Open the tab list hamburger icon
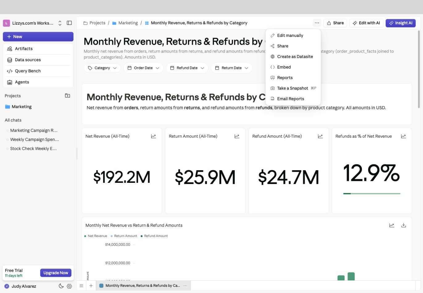This screenshot has height=293, width=423. [x=81, y=286]
